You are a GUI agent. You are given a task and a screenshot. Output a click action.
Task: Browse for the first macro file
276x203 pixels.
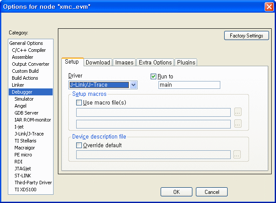[238, 112]
